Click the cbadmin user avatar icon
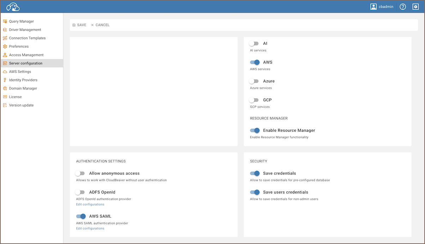The width and height of the screenshot is (425, 244). [373, 7]
